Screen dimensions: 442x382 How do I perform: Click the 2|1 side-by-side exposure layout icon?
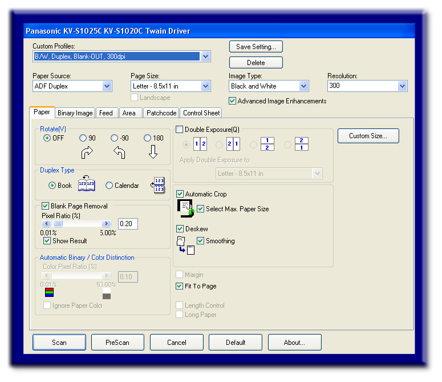(x=233, y=144)
